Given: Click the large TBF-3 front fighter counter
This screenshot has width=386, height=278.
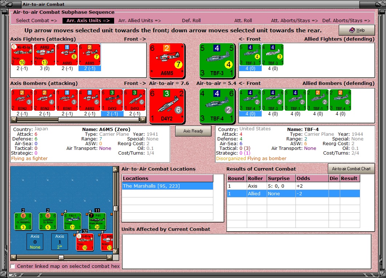Looking at the screenshot, I should point(217,61).
